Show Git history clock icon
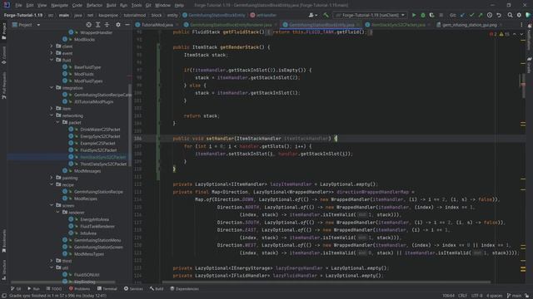 click(x=490, y=15)
